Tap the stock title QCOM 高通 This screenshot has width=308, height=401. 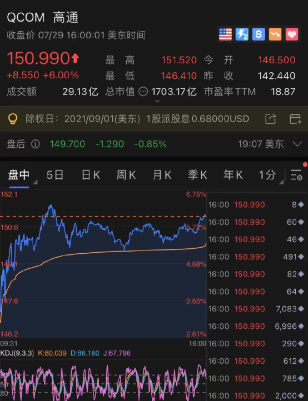(x=42, y=18)
